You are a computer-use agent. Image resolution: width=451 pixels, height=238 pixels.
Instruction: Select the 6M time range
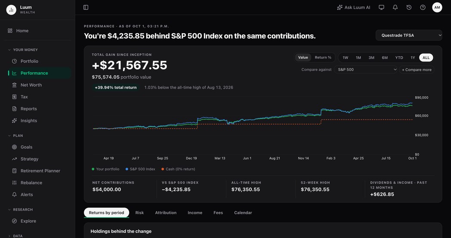coord(385,58)
